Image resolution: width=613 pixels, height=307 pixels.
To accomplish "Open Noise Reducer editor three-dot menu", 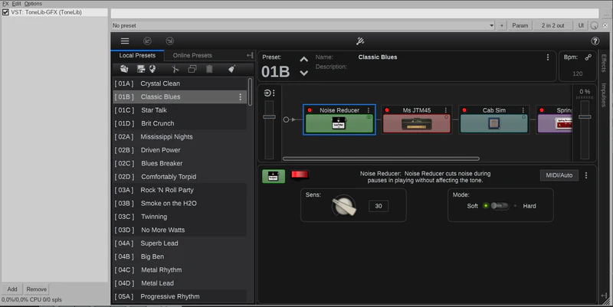I will pyautogui.click(x=586, y=175).
